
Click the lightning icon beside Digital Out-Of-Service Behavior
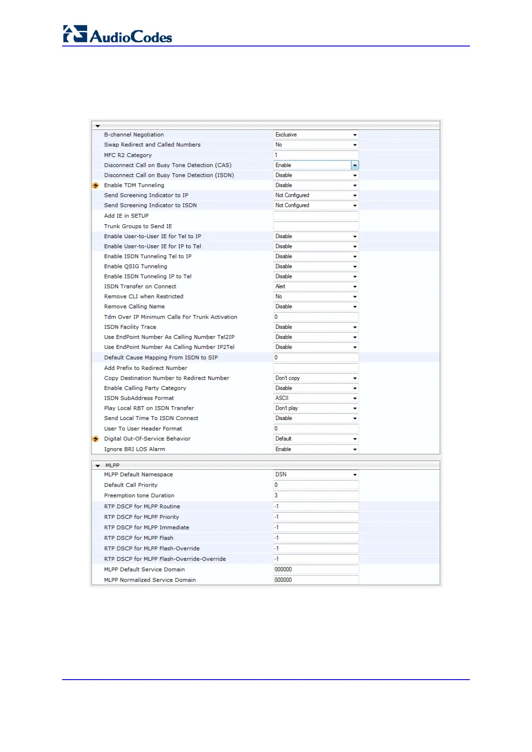[95, 439]
